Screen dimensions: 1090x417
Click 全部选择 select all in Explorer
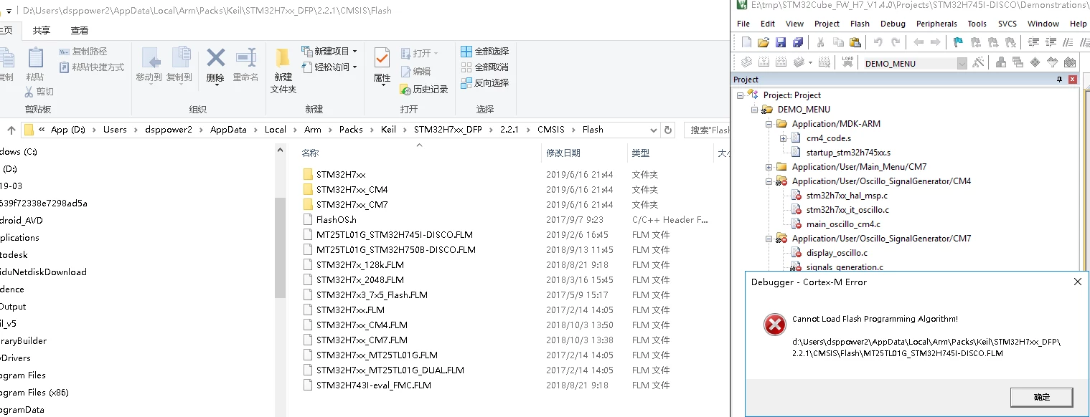[x=484, y=52]
